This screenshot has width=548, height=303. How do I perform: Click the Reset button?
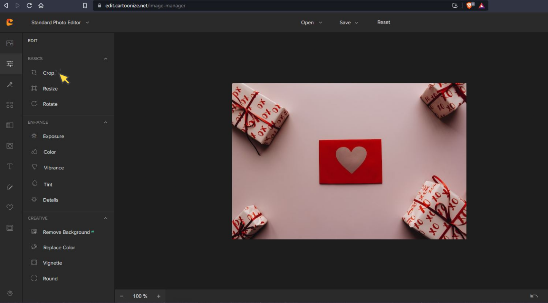tap(384, 22)
